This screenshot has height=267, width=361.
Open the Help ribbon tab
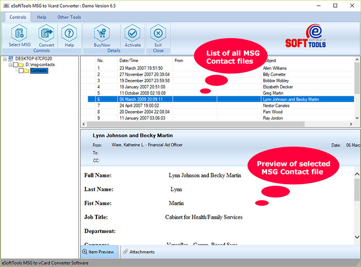pos(42,17)
